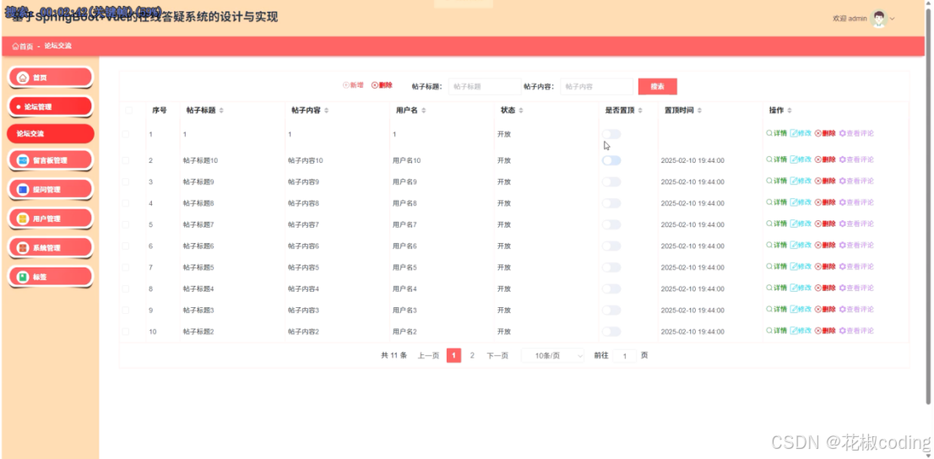Viewport: 934px width, 459px height.
Task: Open 论坛管理 in the sidebar
Action: (51, 106)
